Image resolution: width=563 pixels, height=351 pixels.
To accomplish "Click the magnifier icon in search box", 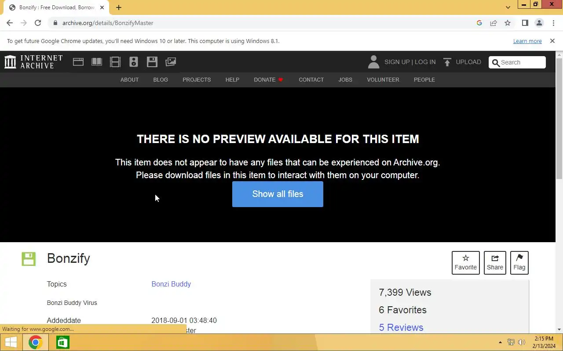I will point(496,62).
